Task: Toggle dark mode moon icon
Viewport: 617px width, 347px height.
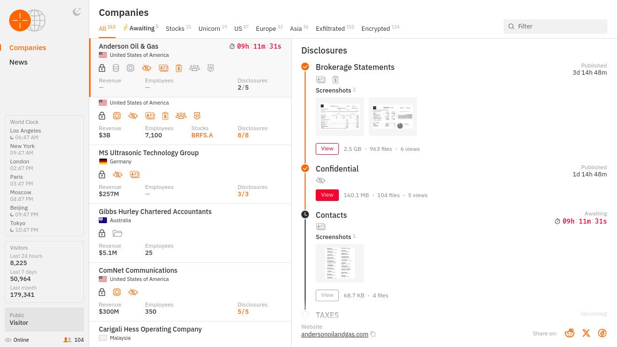Action: [77, 12]
